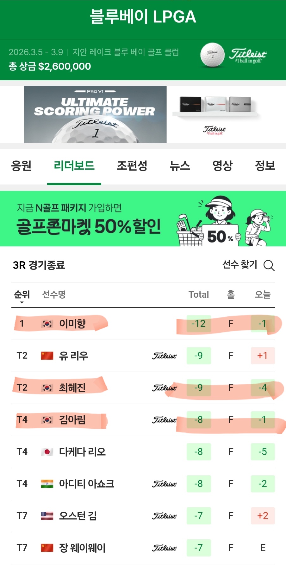Open 선수 찾기 player search
Image resolution: width=286 pixels, height=565 pixels.
[240, 265]
